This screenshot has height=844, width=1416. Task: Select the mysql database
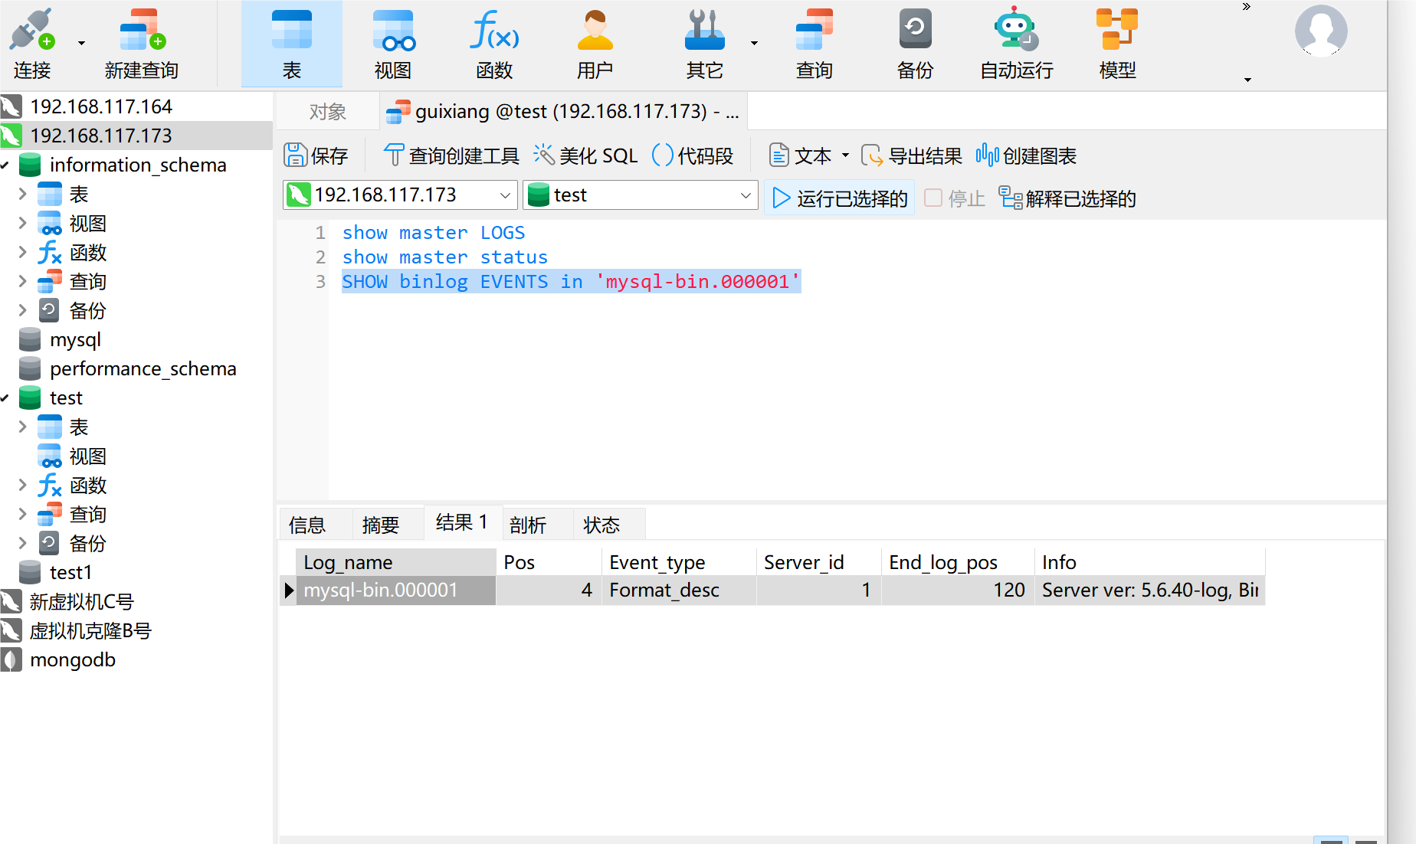click(75, 339)
